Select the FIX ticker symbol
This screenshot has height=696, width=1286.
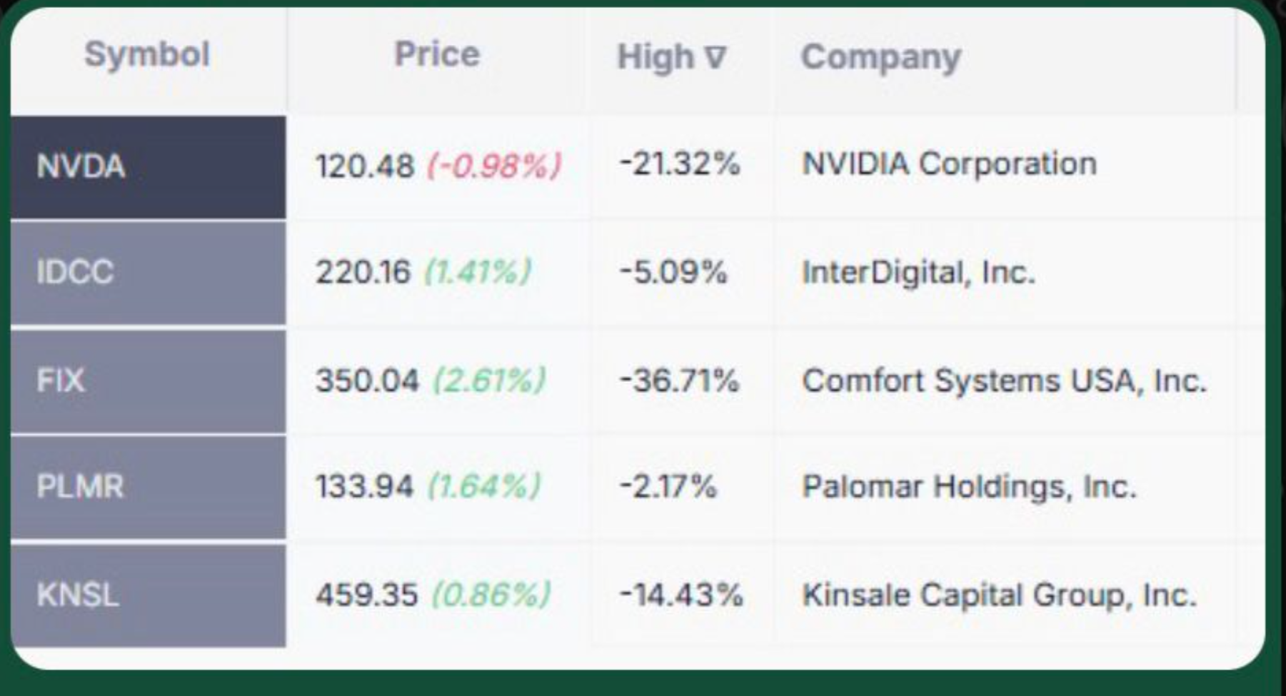coord(61,379)
